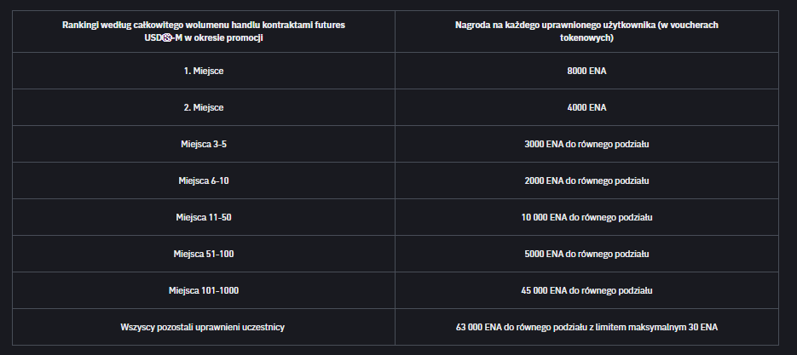This screenshot has width=797, height=355.
Task: Click '45 000 ENA do równego podziału' cell
Action: pos(586,290)
